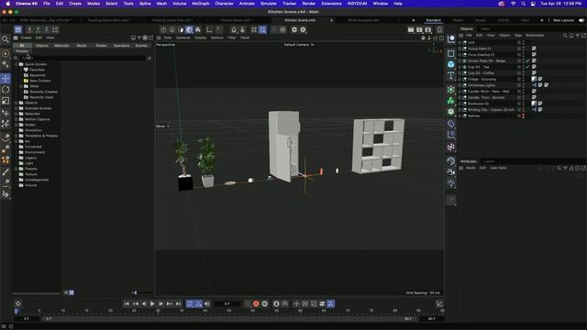This screenshot has width=587, height=330.
Task: Click the magnifier search icon in left toolbar
Action: [6, 39]
